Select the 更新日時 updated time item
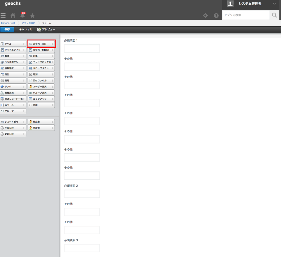This screenshot has height=257, width=281. coord(13,134)
